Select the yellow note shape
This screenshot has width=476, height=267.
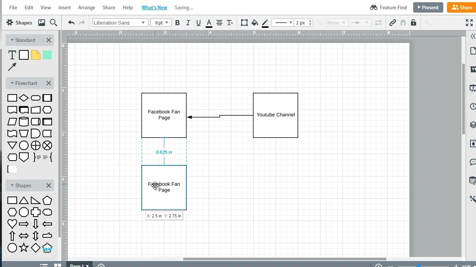(x=36, y=55)
